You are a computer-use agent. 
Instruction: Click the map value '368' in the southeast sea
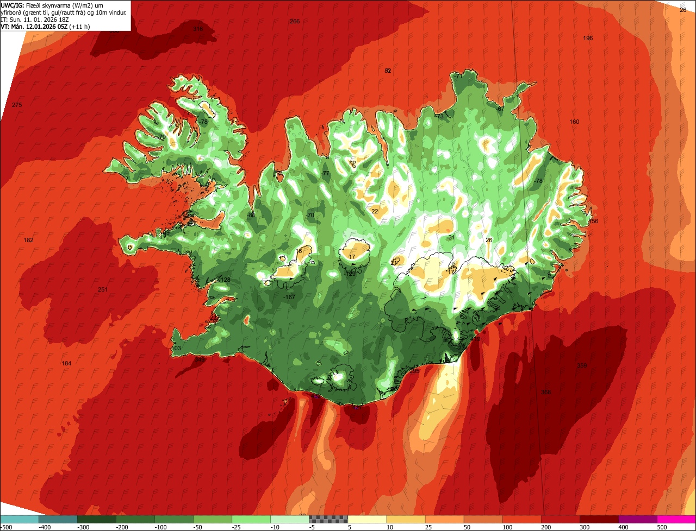pos(546,392)
